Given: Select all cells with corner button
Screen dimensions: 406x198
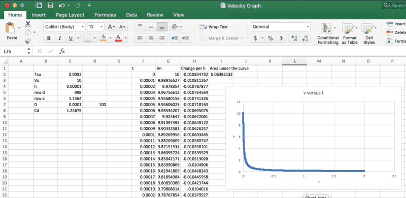Looking at the screenshot, I should point(5,61).
